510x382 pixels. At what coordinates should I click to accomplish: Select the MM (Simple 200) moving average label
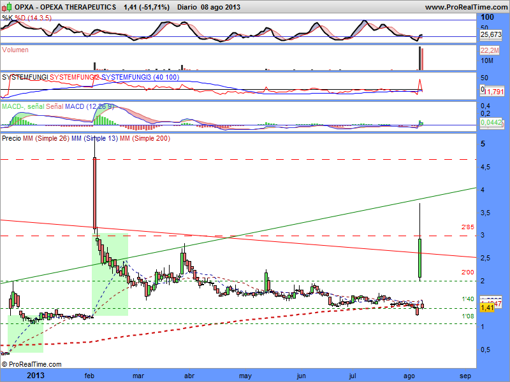(145, 138)
